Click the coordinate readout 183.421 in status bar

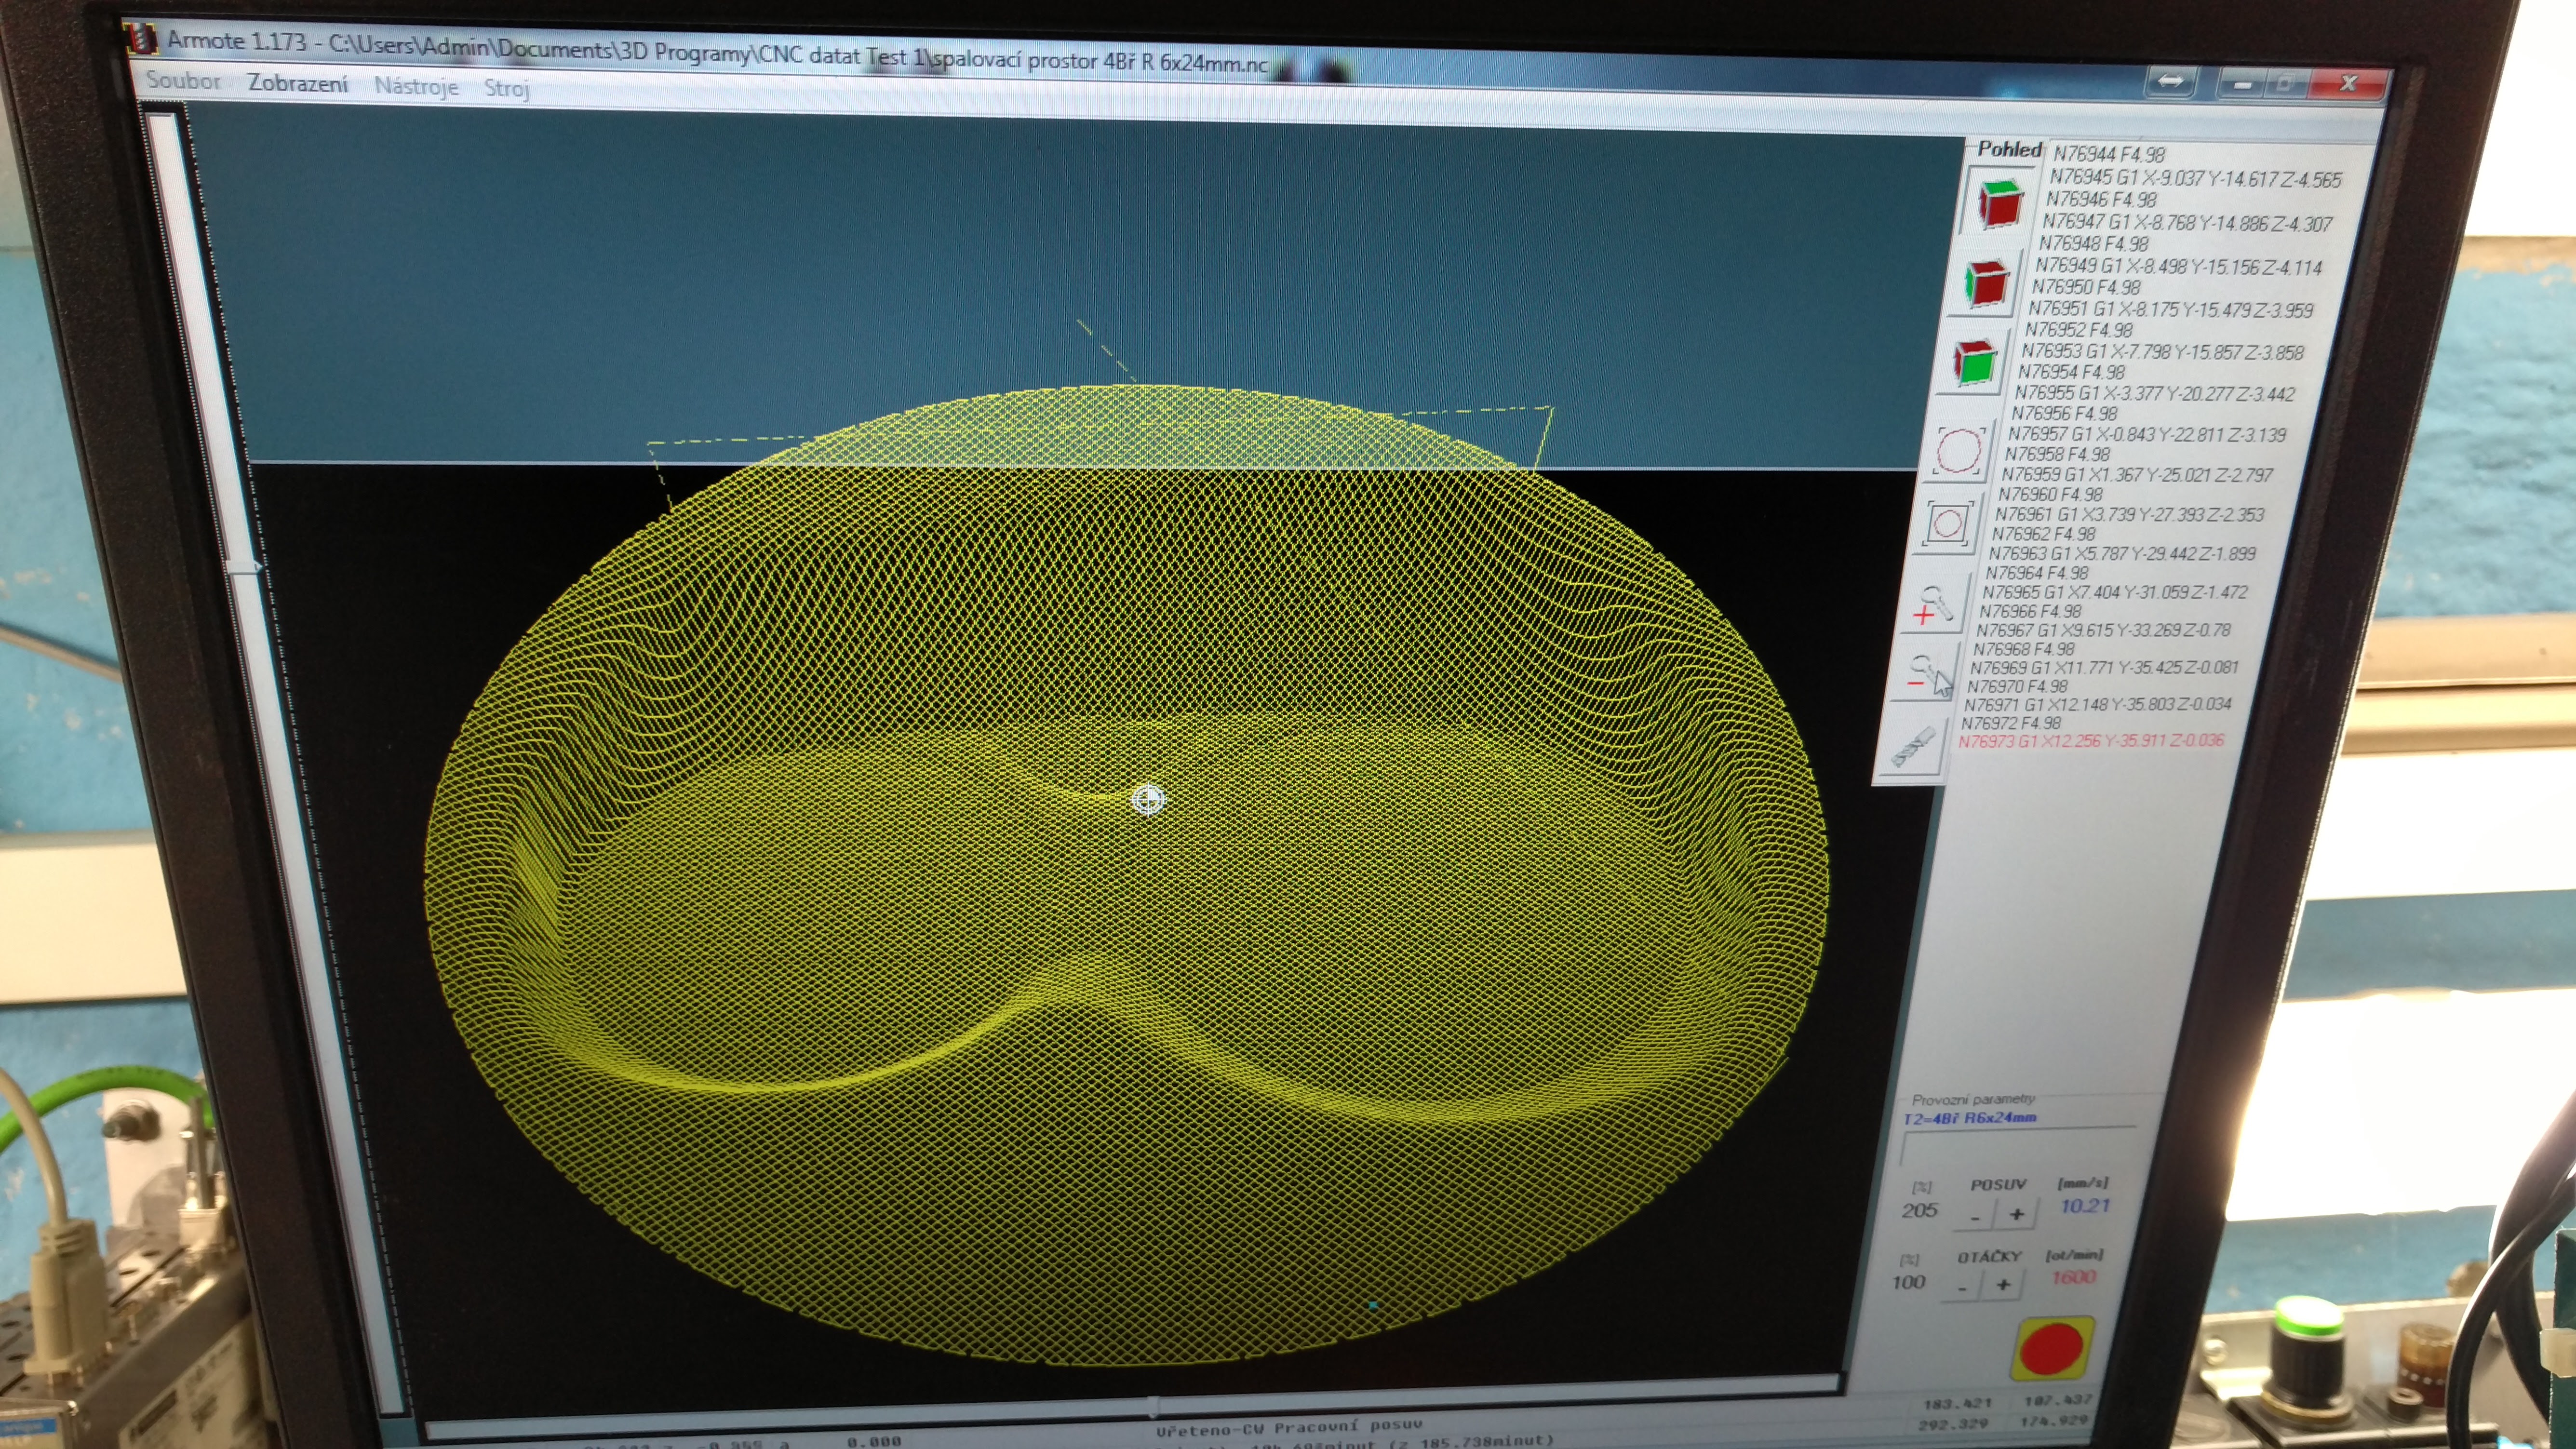(1957, 1403)
